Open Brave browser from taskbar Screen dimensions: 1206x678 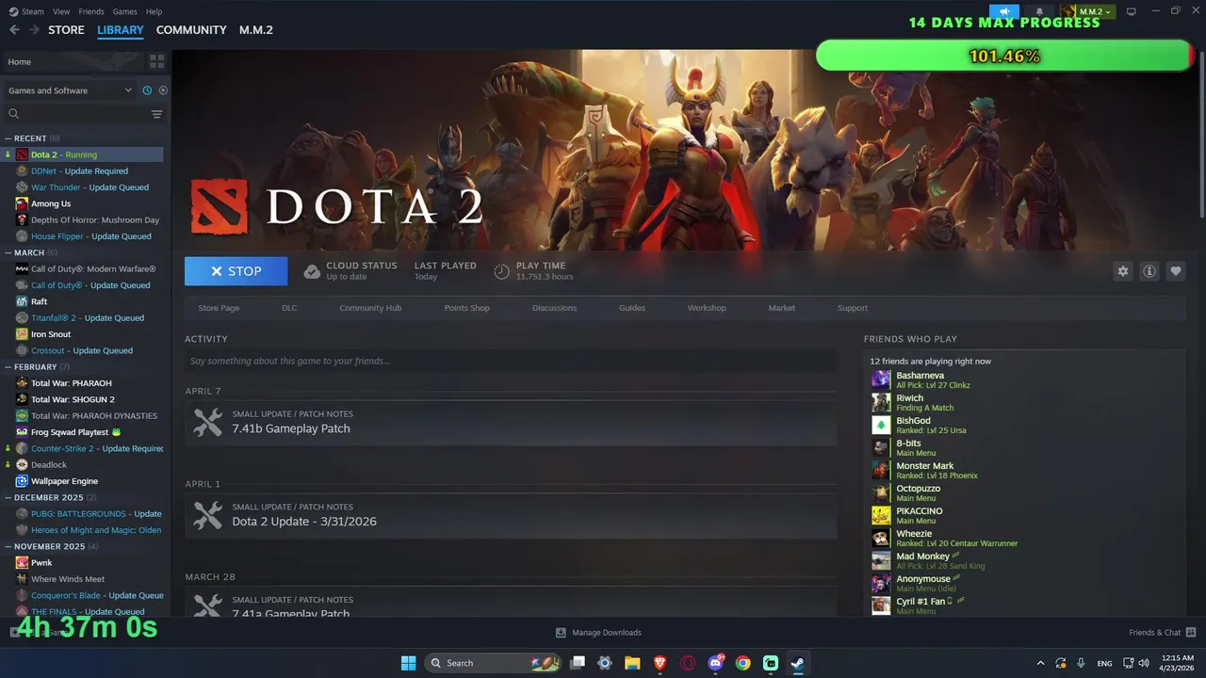click(660, 663)
